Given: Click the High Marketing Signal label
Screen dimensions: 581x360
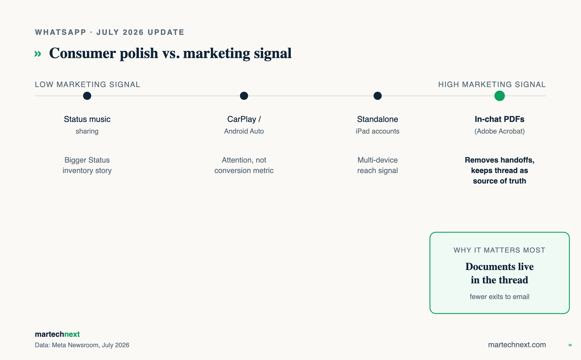Looking at the screenshot, I should [492, 84].
